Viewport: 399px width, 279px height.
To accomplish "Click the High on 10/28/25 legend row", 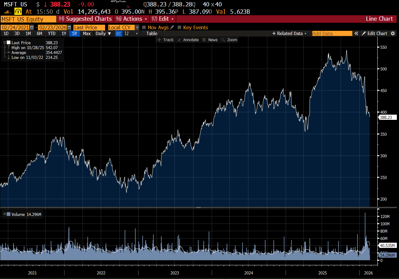I will (x=35, y=48).
